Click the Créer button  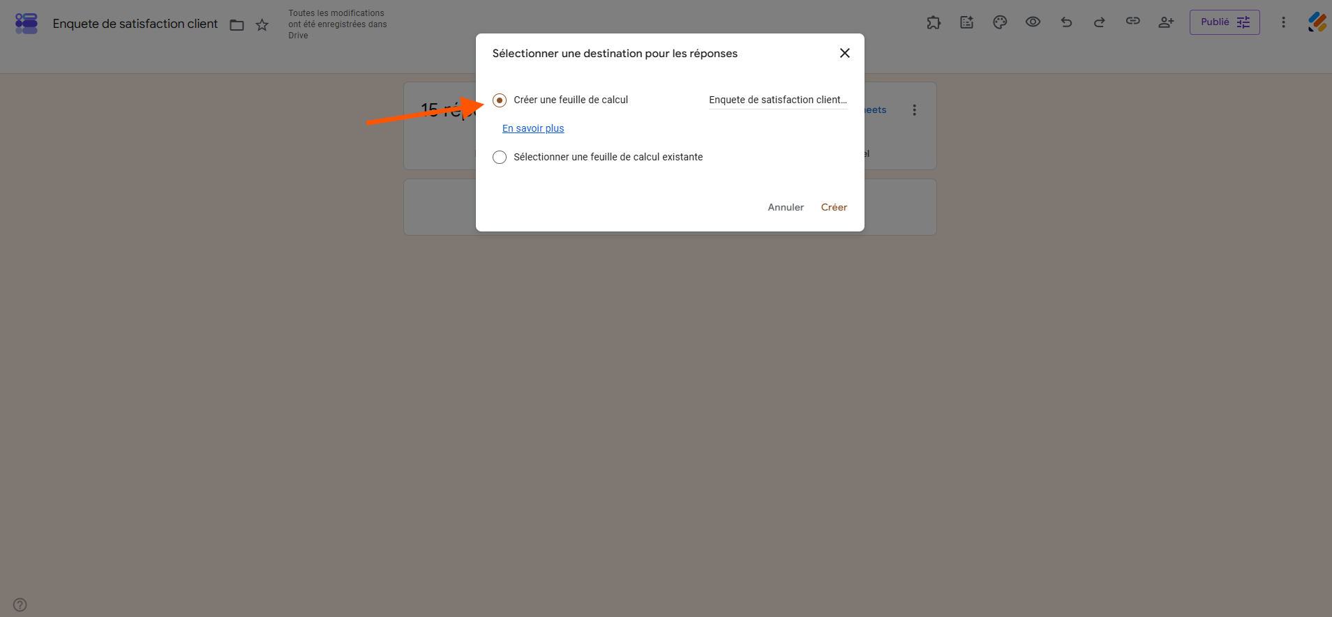click(x=834, y=207)
